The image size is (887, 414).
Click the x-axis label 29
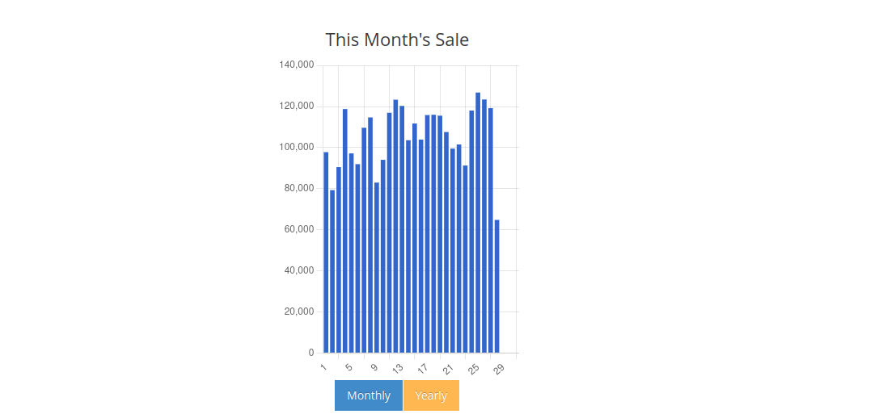498,369
